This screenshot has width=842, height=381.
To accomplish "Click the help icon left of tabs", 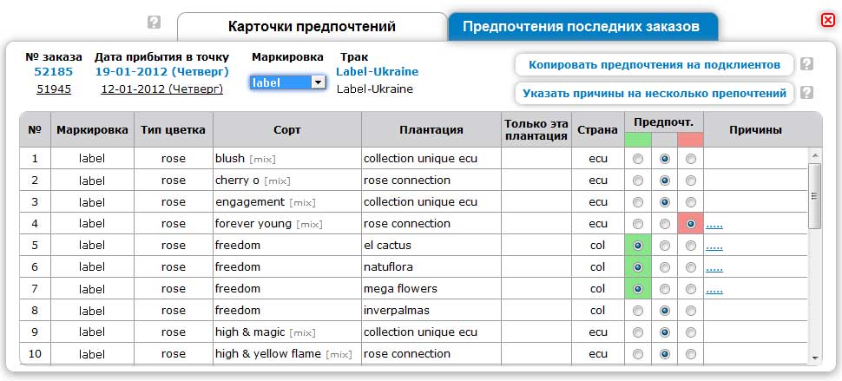I will point(155,23).
